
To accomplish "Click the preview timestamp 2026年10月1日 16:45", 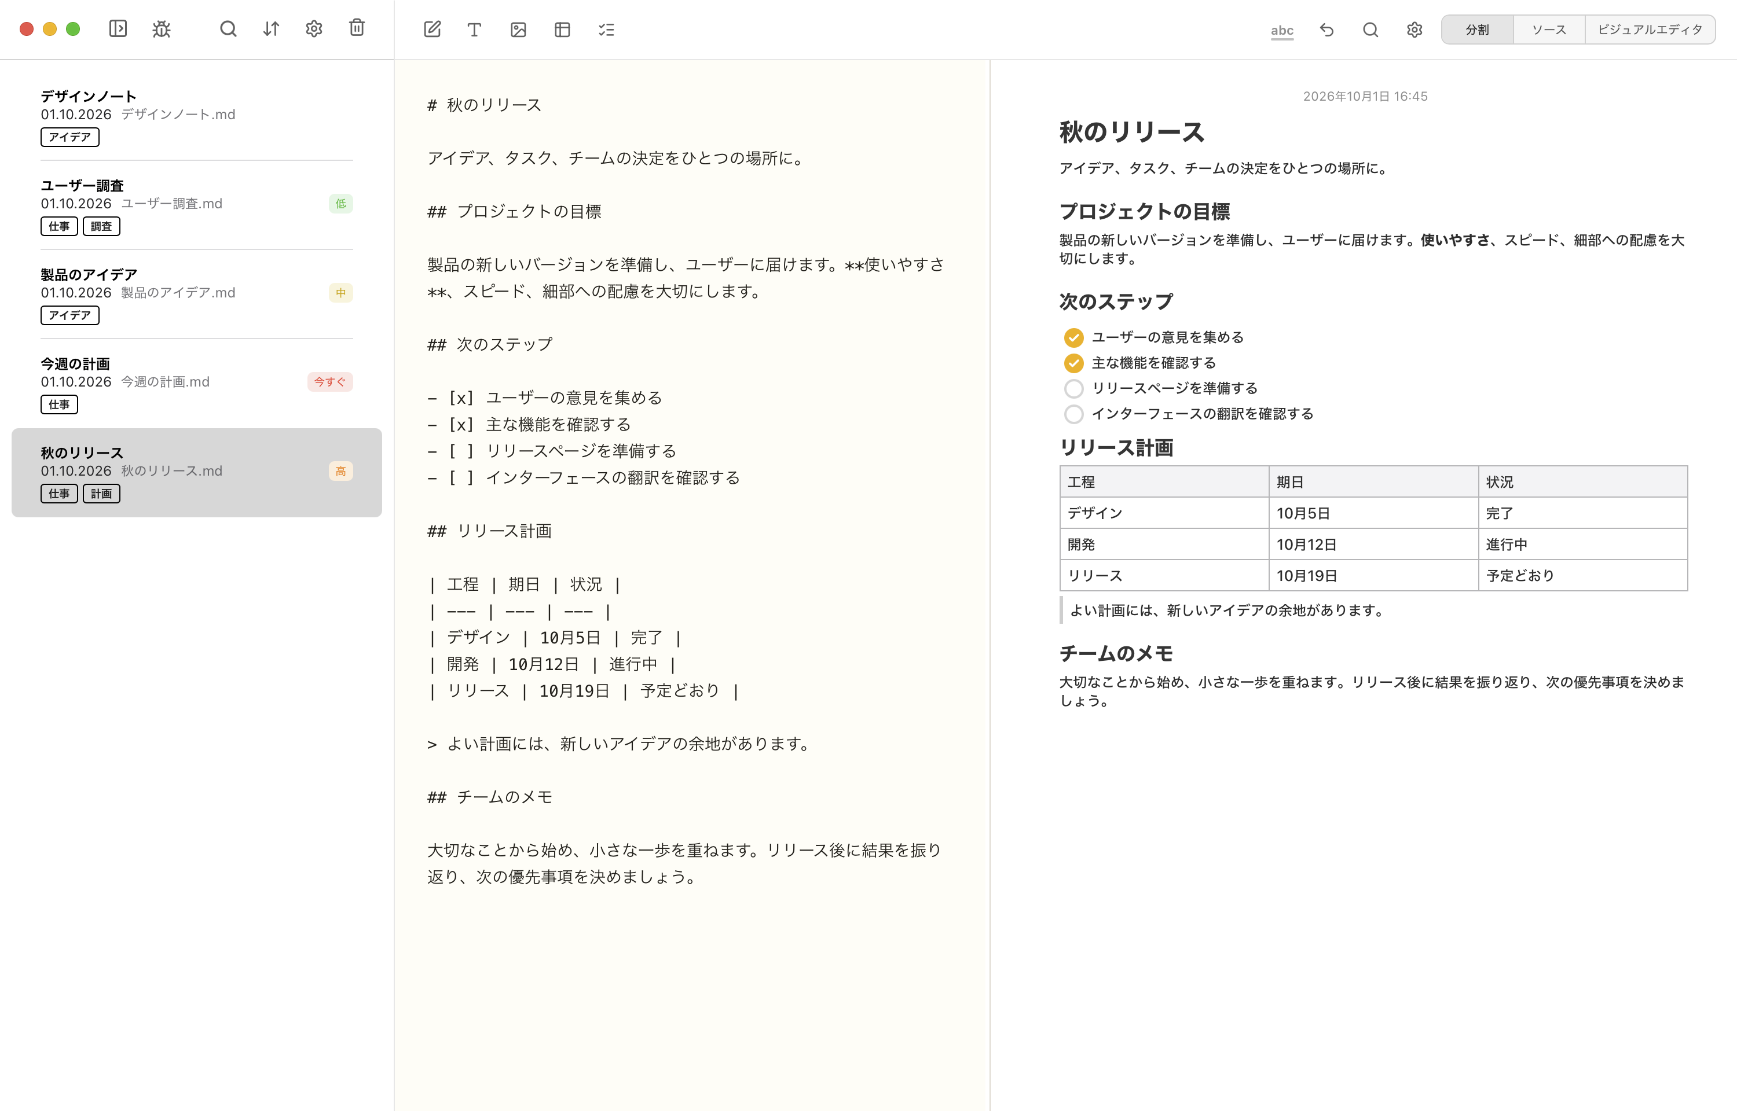I will pyautogui.click(x=1365, y=97).
